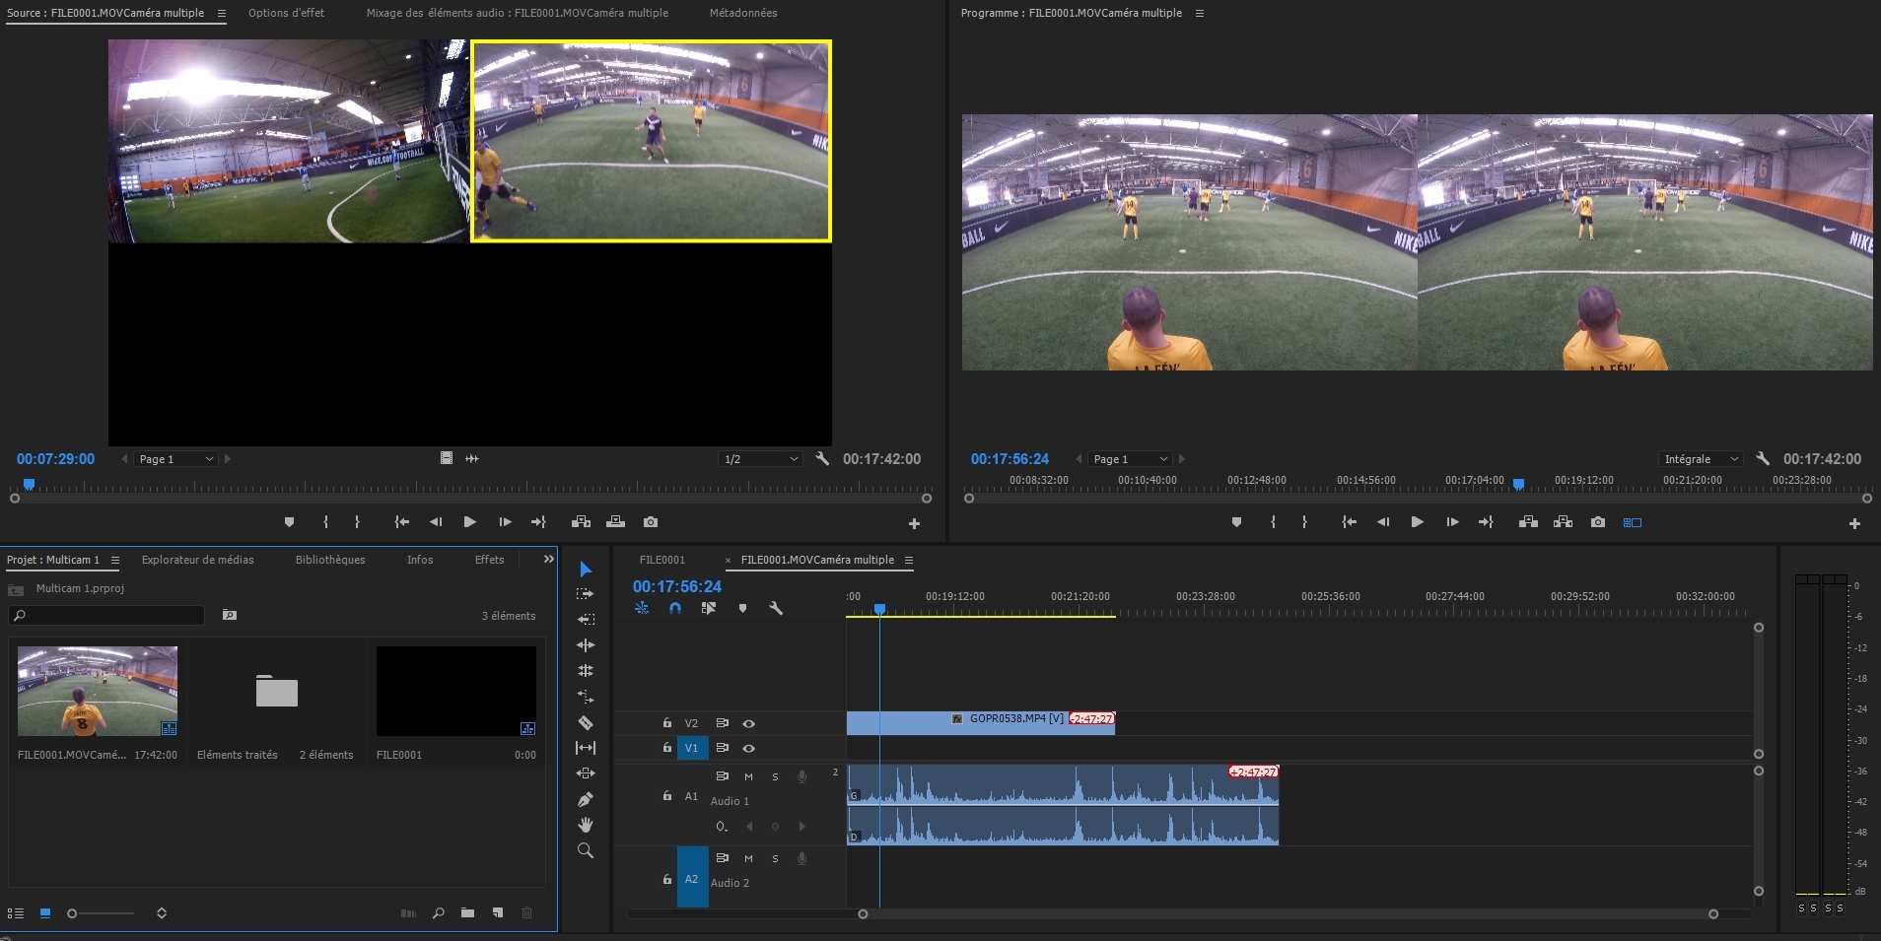
Task: Click the Source monitor timecode 00:07:29:00
Action: 55,459
